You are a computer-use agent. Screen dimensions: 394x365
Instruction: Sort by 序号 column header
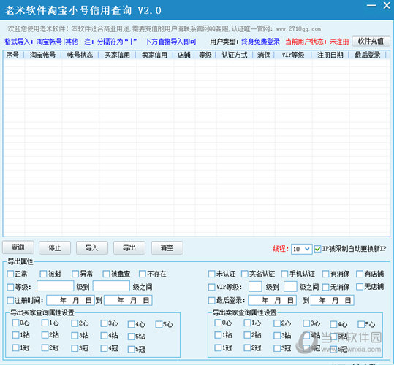tap(14, 55)
